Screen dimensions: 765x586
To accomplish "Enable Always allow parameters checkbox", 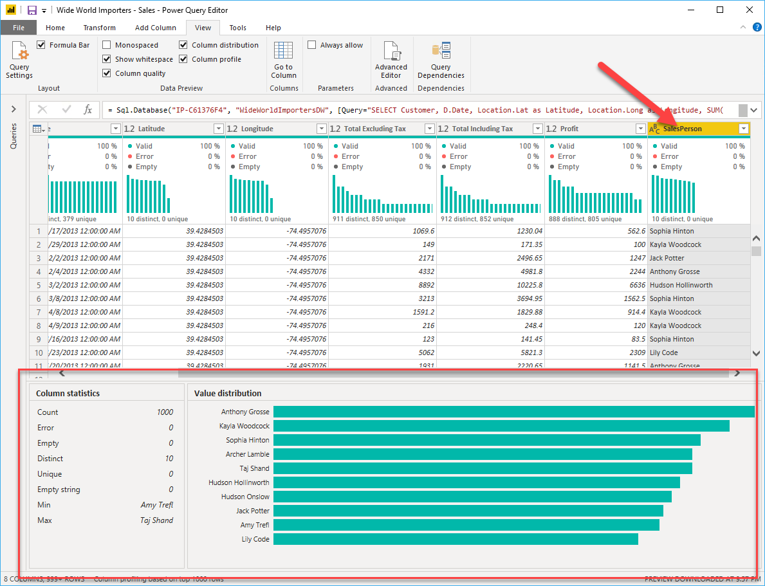I will point(312,45).
